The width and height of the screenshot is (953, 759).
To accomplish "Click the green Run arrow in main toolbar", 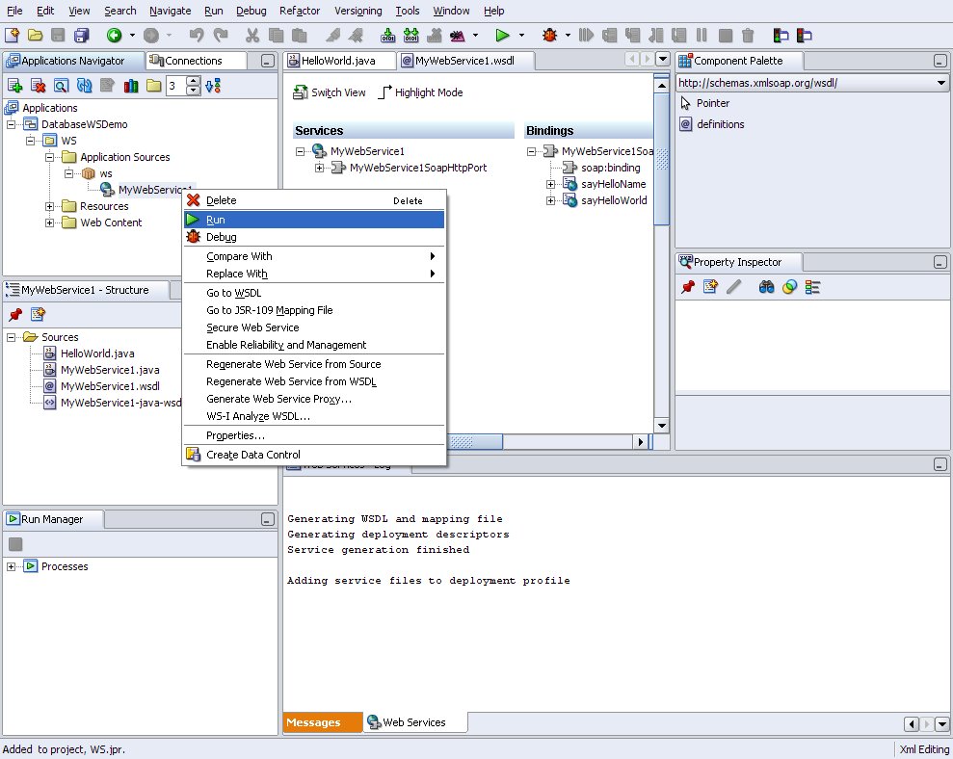I will coord(502,36).
